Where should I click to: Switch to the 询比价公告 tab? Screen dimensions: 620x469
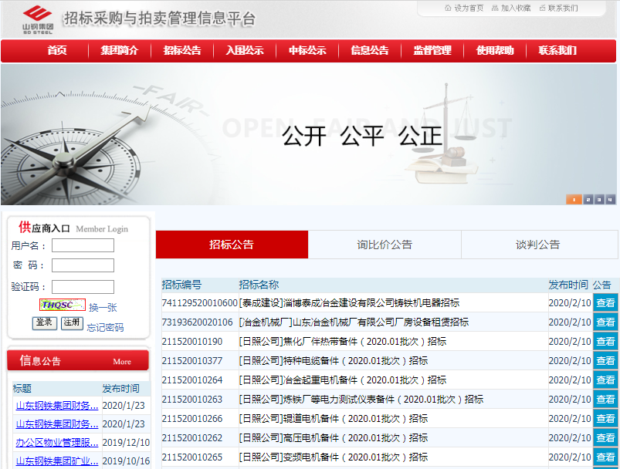point(385,245)
